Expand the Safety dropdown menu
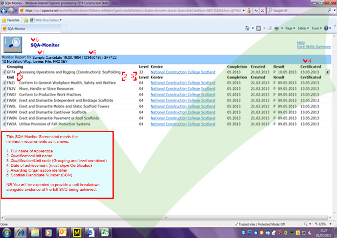 pos(303,28)
